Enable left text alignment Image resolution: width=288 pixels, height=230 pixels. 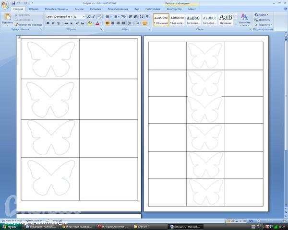(108, 23)
